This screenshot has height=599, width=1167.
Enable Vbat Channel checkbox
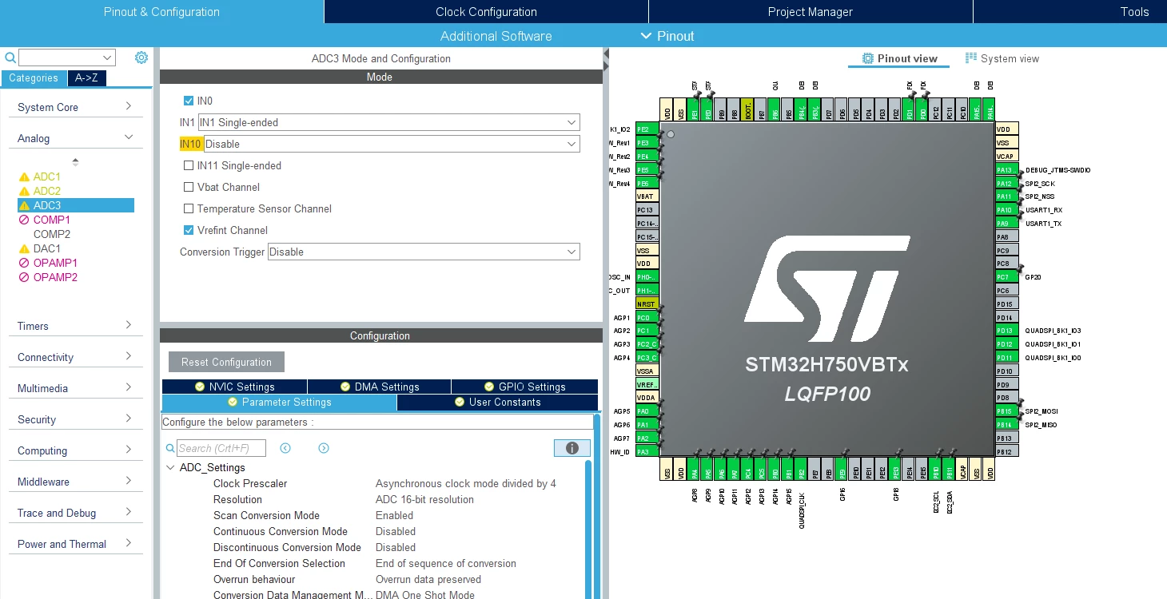coord(189,187)
